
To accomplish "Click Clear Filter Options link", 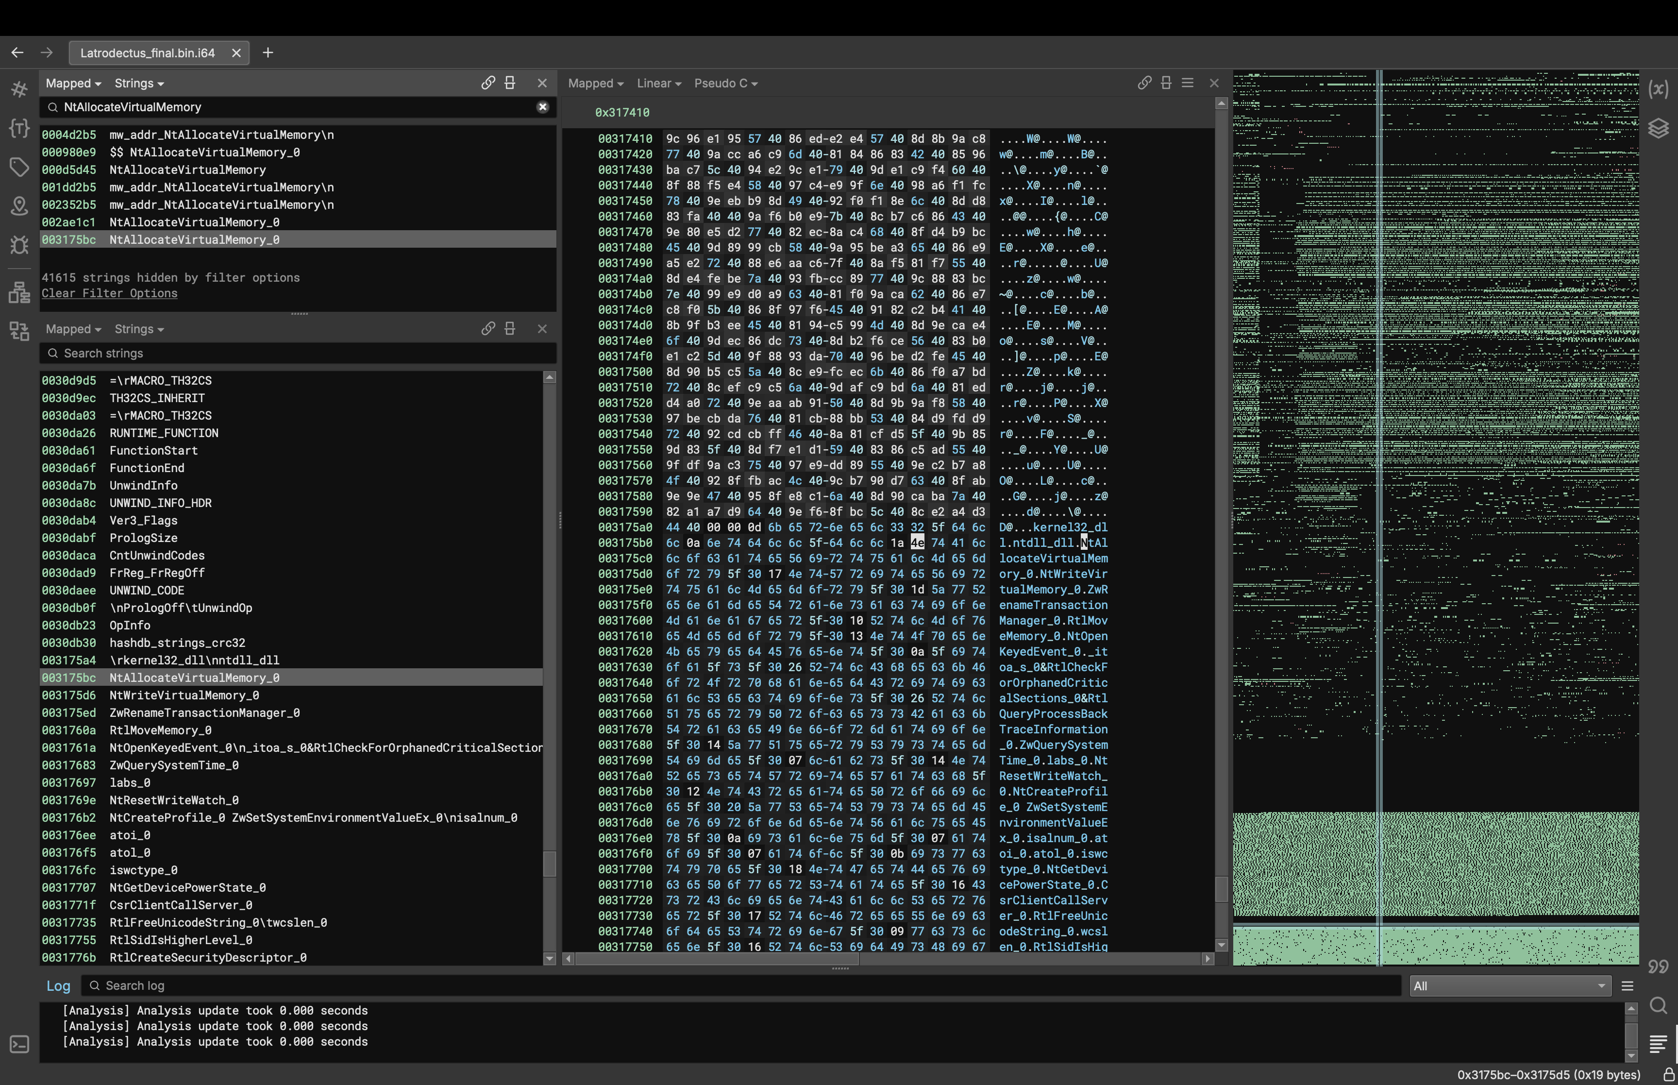I will (109, 293).
